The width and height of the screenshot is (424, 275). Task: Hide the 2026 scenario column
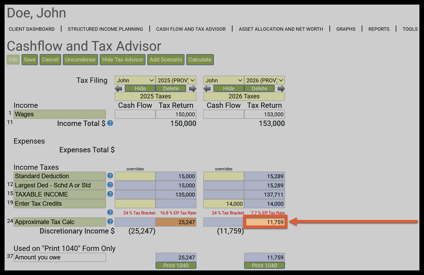[x=229, y=88]
